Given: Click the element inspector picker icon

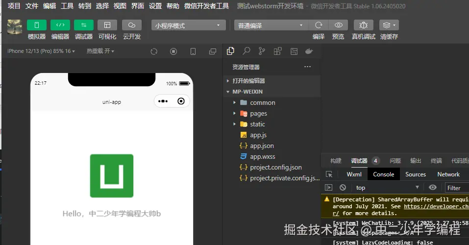Looking at the screenshot, I should [x=329, y=174].
